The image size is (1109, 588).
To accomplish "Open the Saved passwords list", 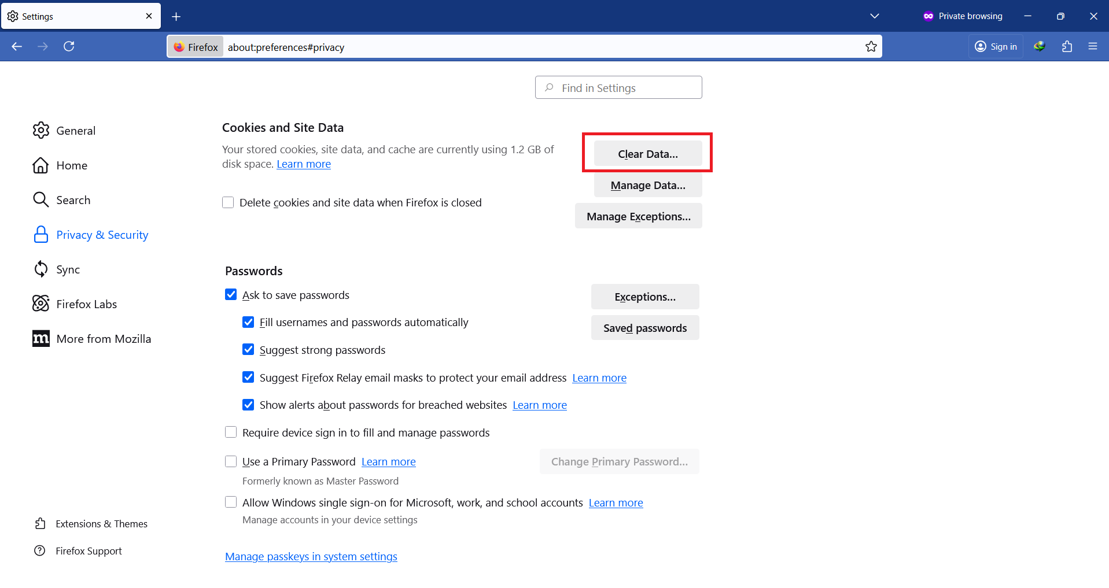I will point(644,328).
